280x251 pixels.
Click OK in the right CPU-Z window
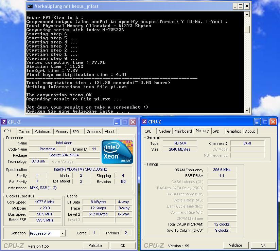(x=263, y=245)
